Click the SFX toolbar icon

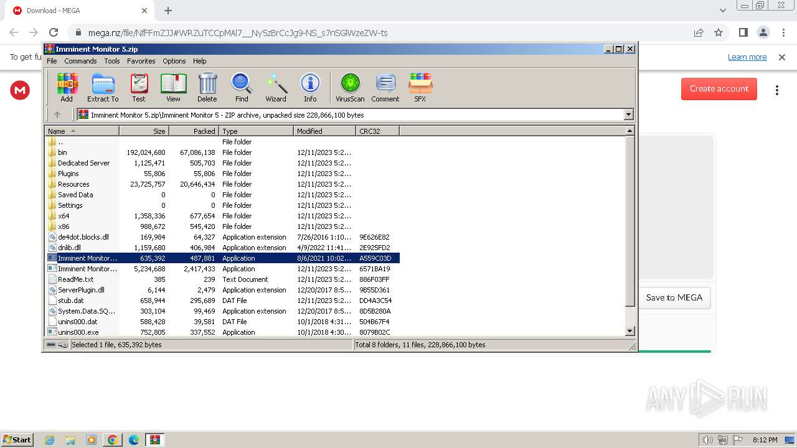click(x=420, y=87)
